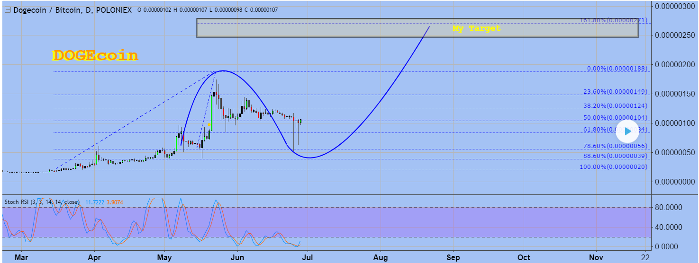Viewport: 699px width, 263px height.
Task: Click the 'Apr' label on the time axis
Action: [x=94, y=257]
